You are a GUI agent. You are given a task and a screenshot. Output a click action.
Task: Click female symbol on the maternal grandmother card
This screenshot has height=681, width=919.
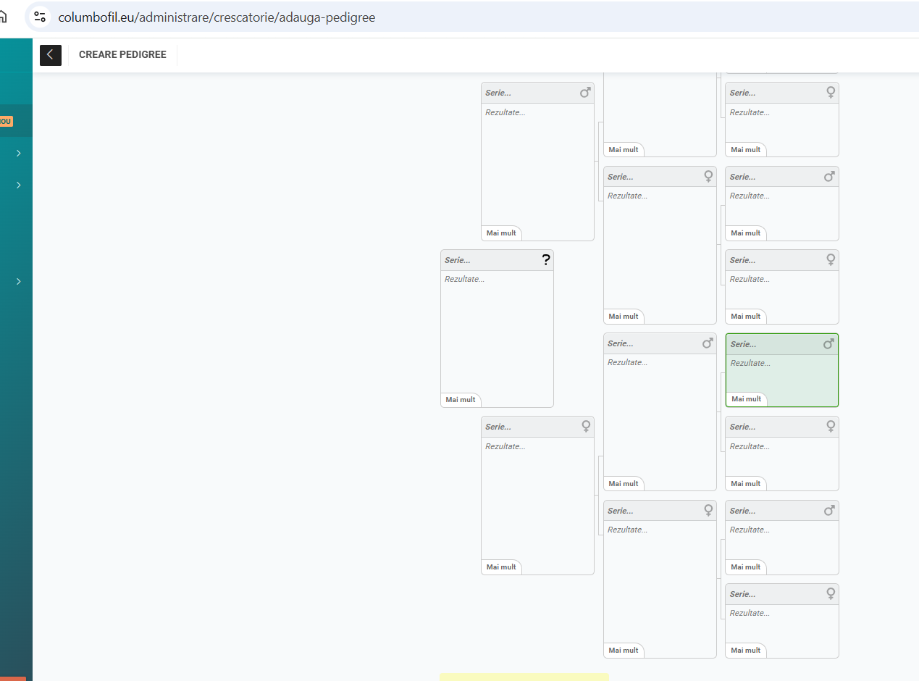coord(708,511)
